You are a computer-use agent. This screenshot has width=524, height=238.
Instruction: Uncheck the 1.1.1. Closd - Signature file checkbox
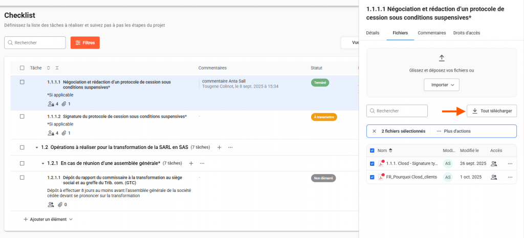pyautogui.click(x=372, y=164)
